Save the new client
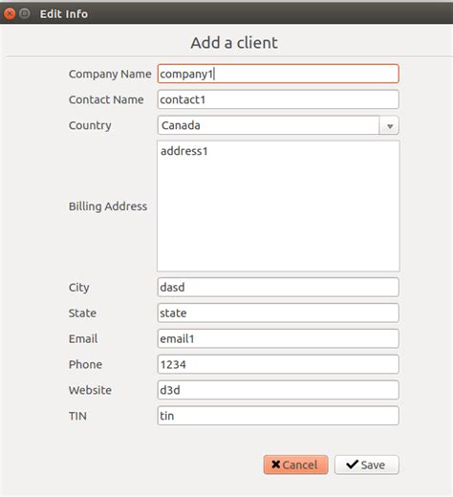Viewport: 453px width, 497px height. pos(367,465)
